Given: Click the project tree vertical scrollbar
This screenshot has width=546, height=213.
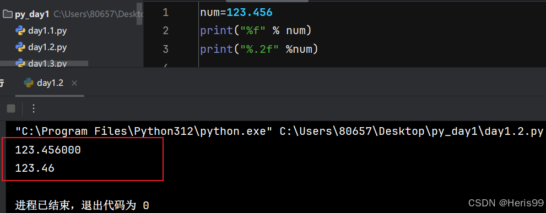Looking at the screenshot, I should 139,13.
